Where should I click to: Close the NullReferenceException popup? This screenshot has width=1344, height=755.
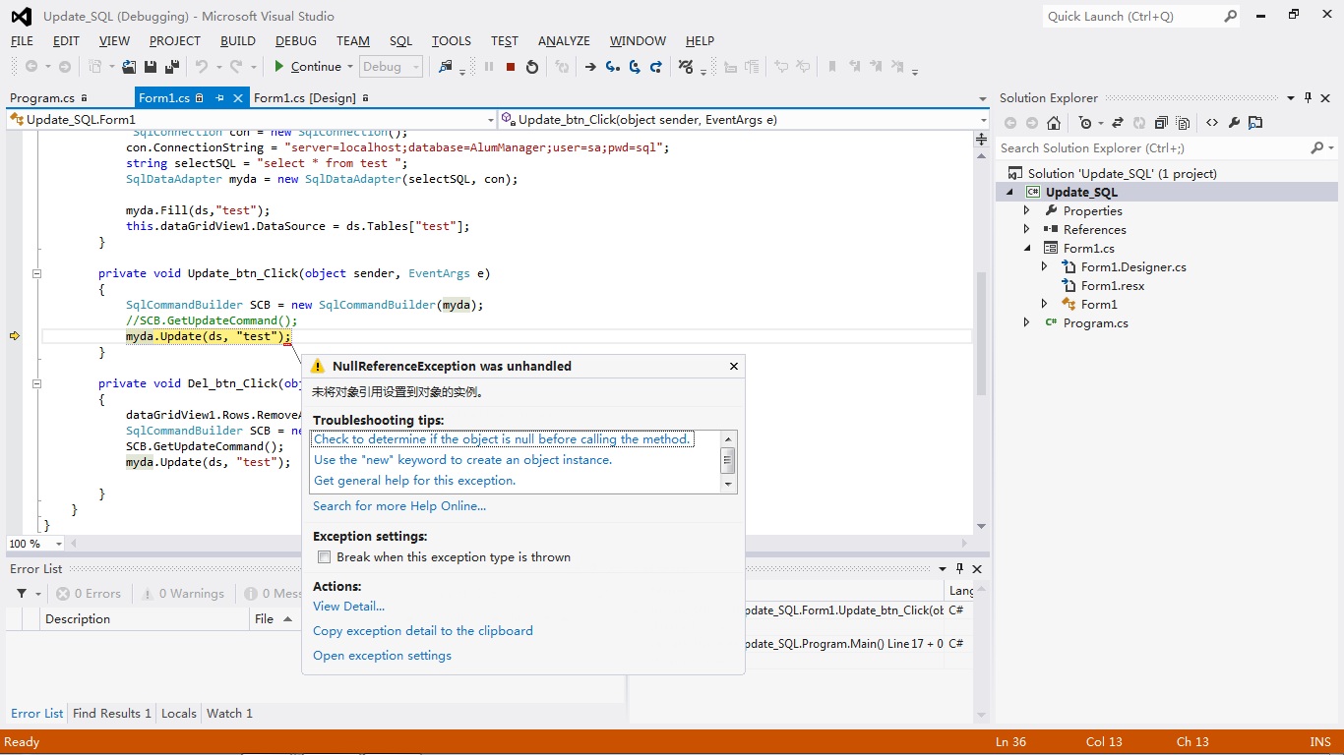[733, 366]
